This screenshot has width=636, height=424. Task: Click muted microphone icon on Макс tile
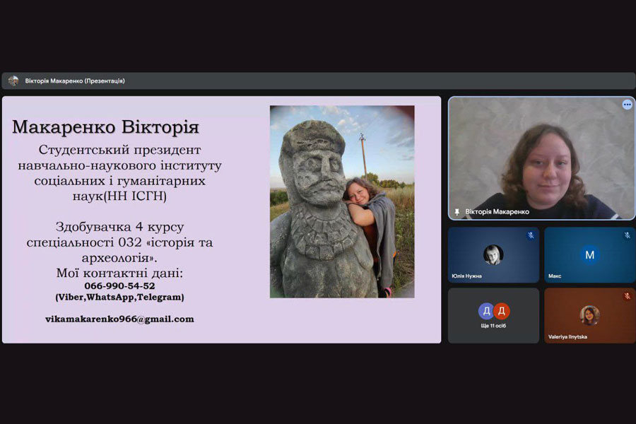(x=627, y=235)
